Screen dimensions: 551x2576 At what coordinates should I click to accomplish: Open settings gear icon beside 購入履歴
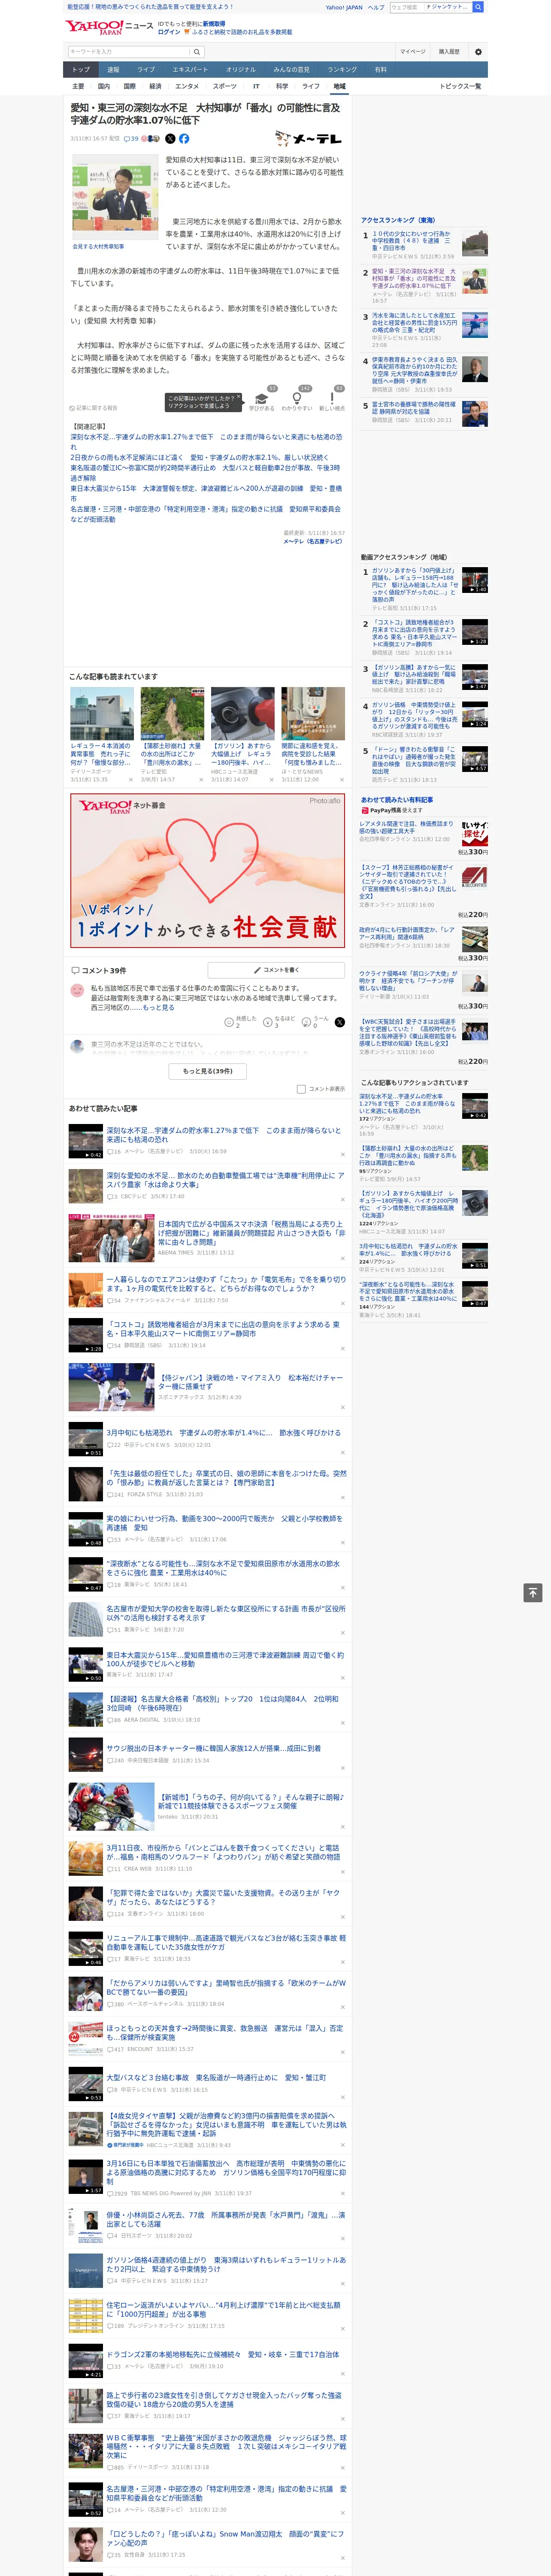(478, 52)
